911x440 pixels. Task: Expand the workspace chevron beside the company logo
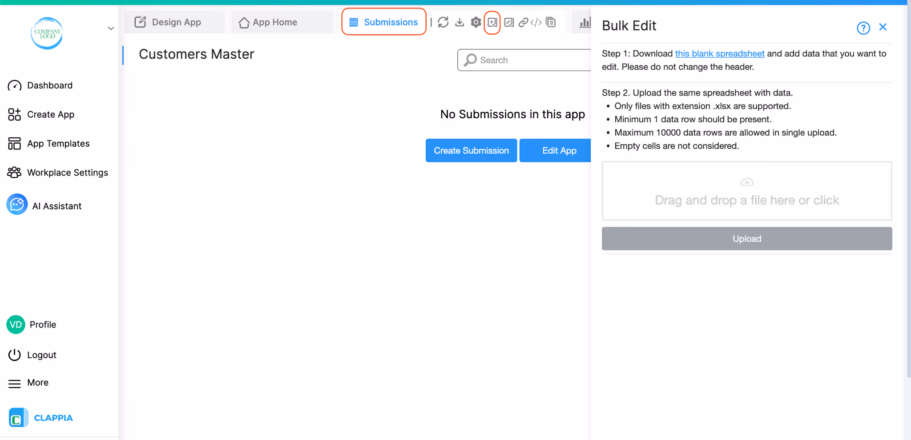(110, 28)
